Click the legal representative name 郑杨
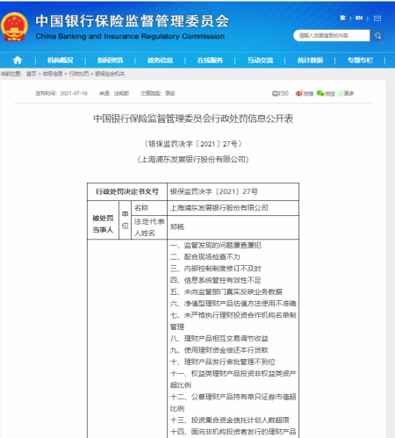Screen dimensions: 395x438 point(177,226)
